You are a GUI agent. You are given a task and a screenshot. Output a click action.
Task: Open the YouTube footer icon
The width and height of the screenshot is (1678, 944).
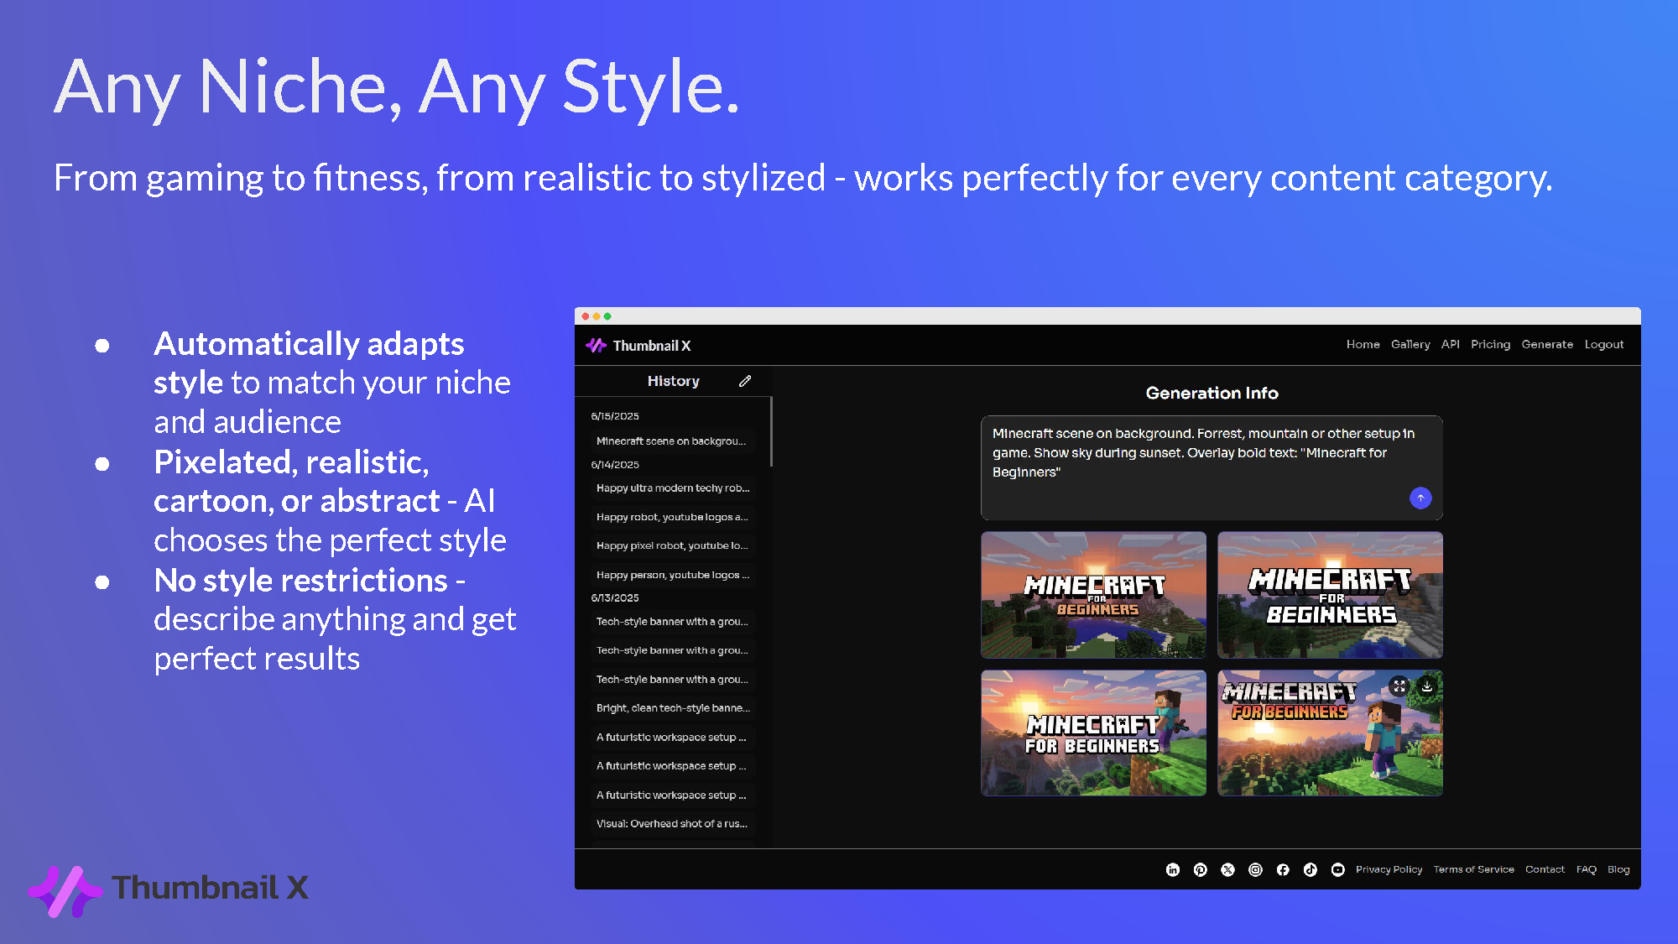[1338, 870]
